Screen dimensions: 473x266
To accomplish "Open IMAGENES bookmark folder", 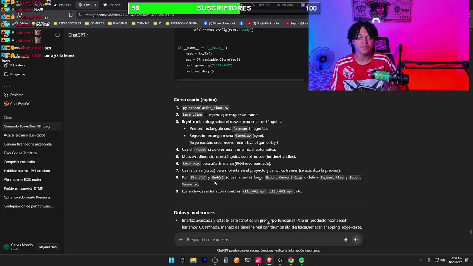I will (x=118, y=23).
